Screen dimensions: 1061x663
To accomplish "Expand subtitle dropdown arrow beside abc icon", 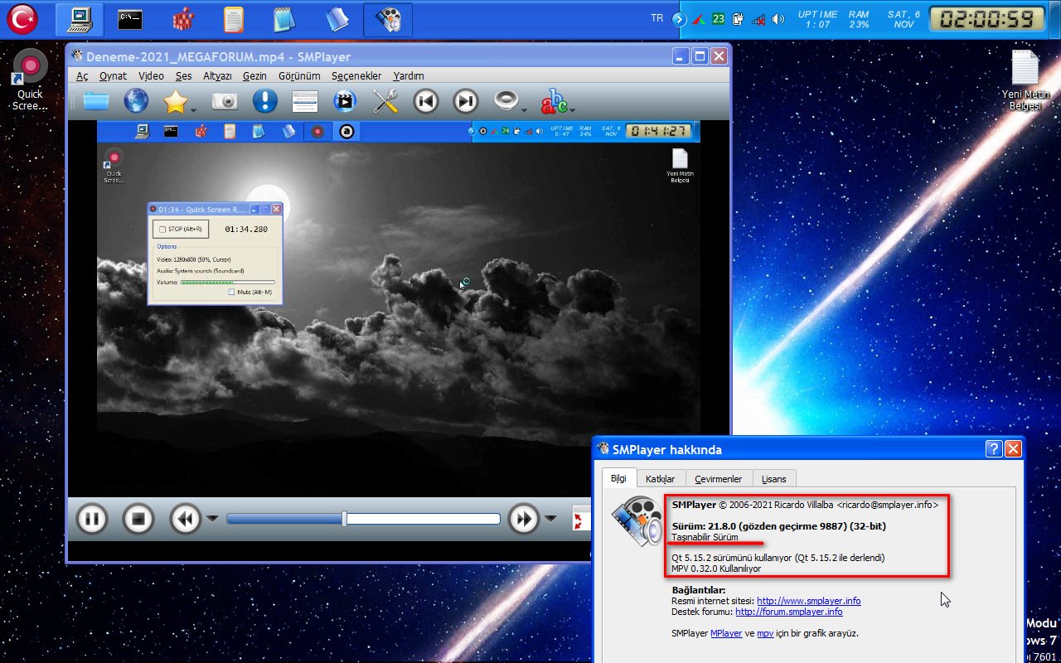I will coord(572,109).
